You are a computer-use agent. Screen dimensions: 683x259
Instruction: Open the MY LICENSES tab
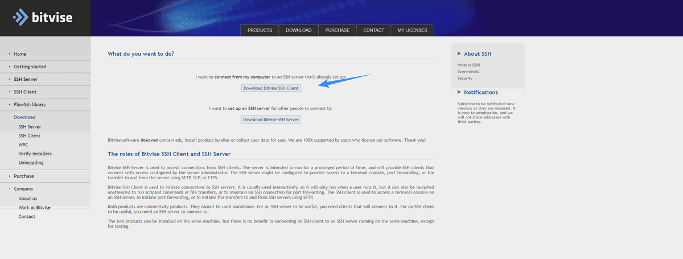pos(412,30)
